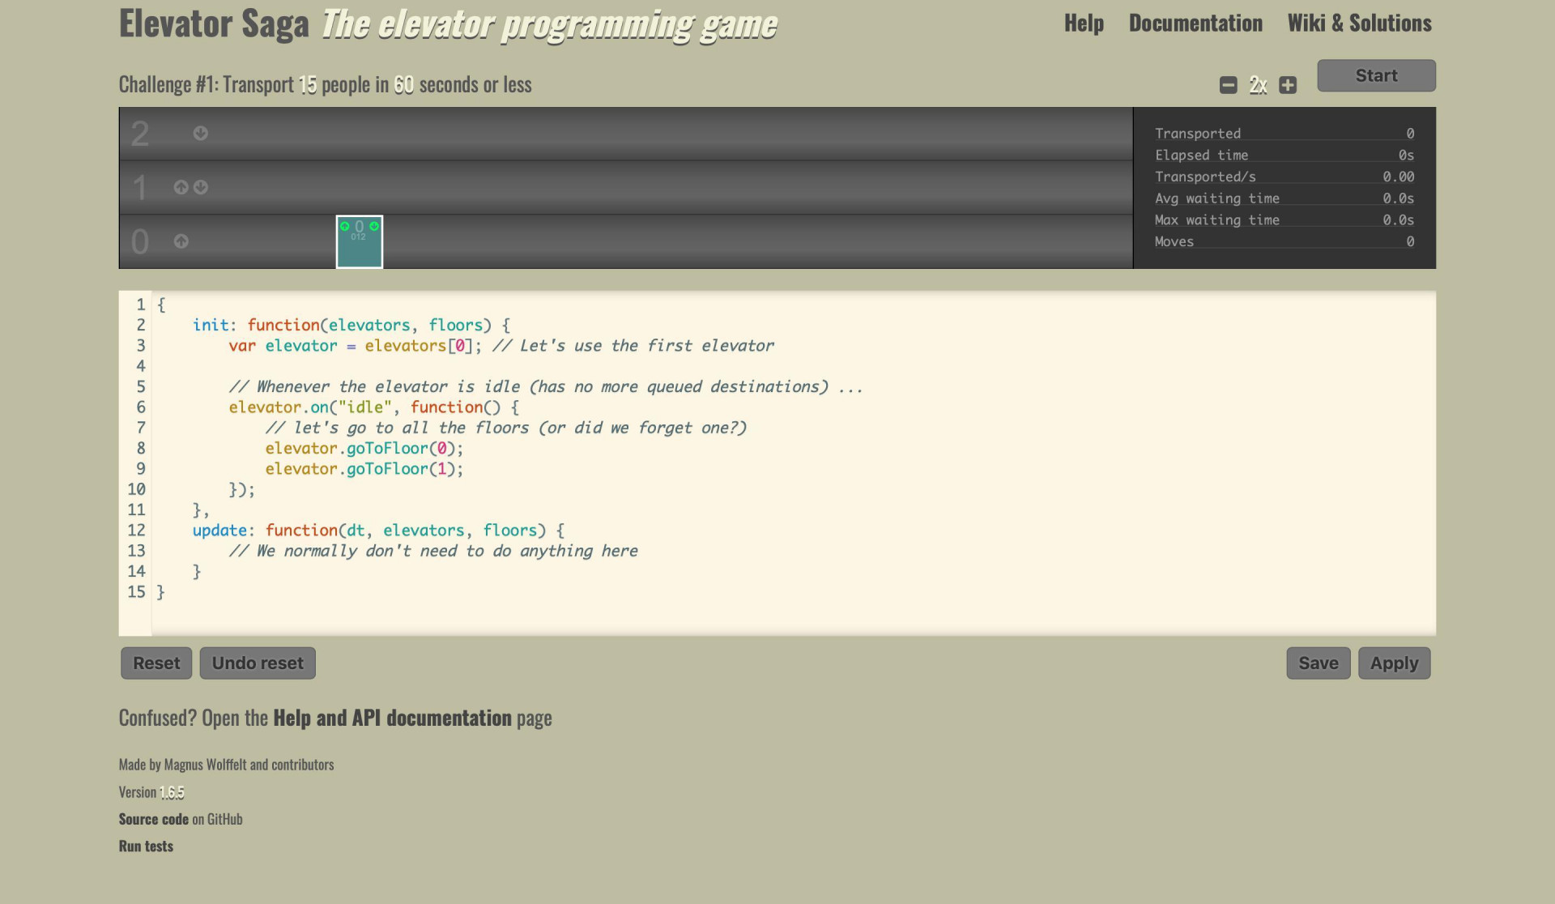Click the Max waiting time stat
The height and width of the screenshot is (904, 1555).
[x=1284, y=220]
